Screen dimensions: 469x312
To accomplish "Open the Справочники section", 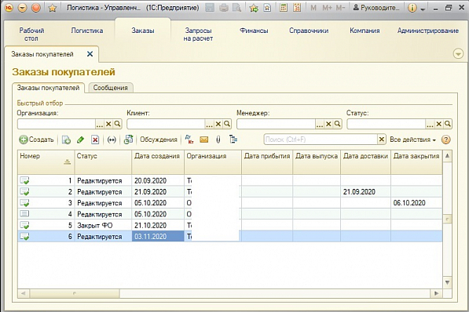I will point(309,31).
